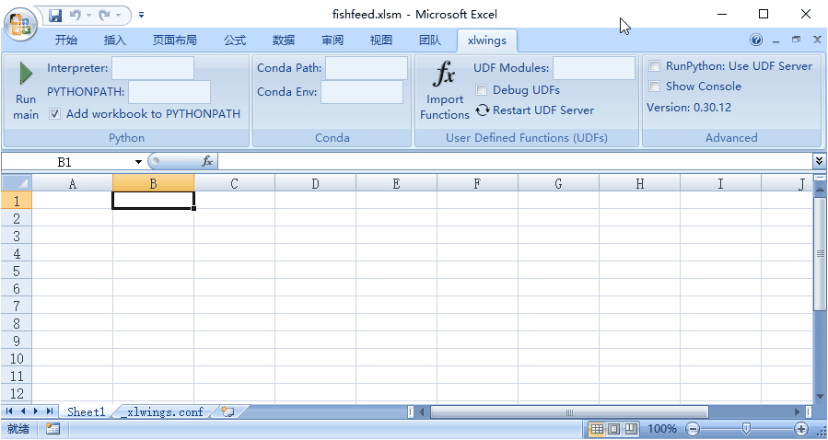Close the workbook using the ribbon X
This screenshot has width=828, height=440.
[x=817, y=40]
